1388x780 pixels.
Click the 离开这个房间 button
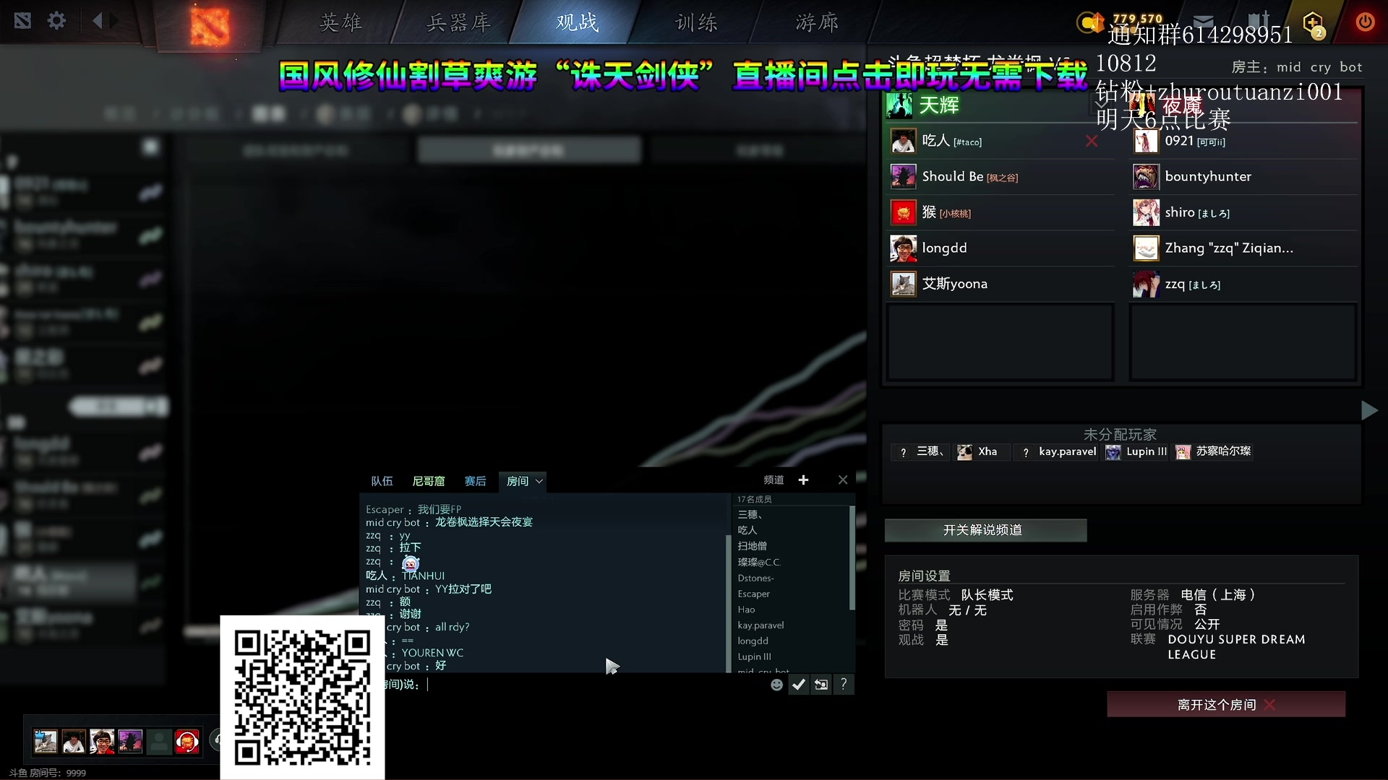click(1226, 704)
